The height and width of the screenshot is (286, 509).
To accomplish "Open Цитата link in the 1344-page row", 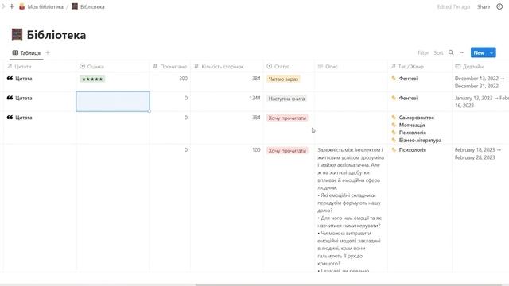I will tap(23, 98).
